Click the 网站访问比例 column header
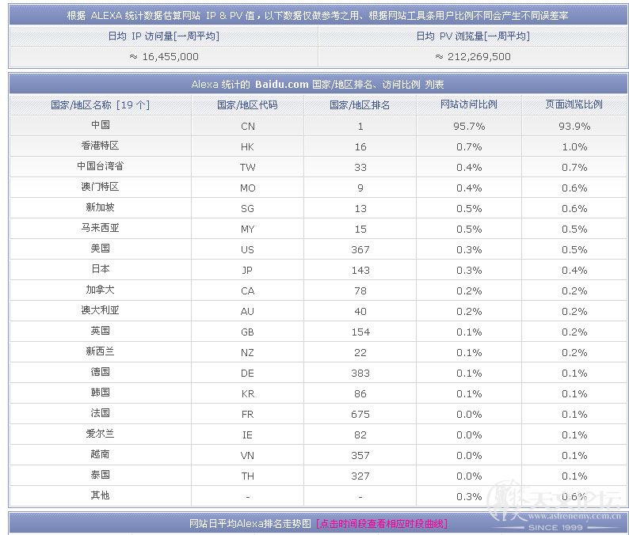Image resolution: width=629 pixels, height=535 pixels. point(468,104)
